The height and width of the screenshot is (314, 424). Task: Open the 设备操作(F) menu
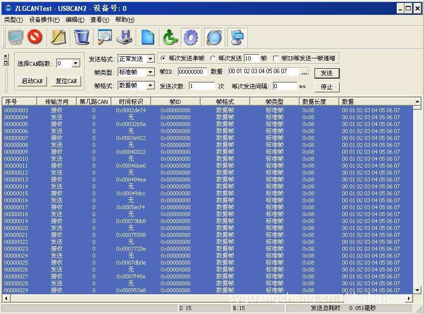point(45,20)
